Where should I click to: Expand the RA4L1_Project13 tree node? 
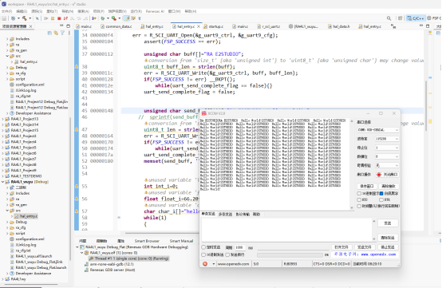[x=3, y=119]
